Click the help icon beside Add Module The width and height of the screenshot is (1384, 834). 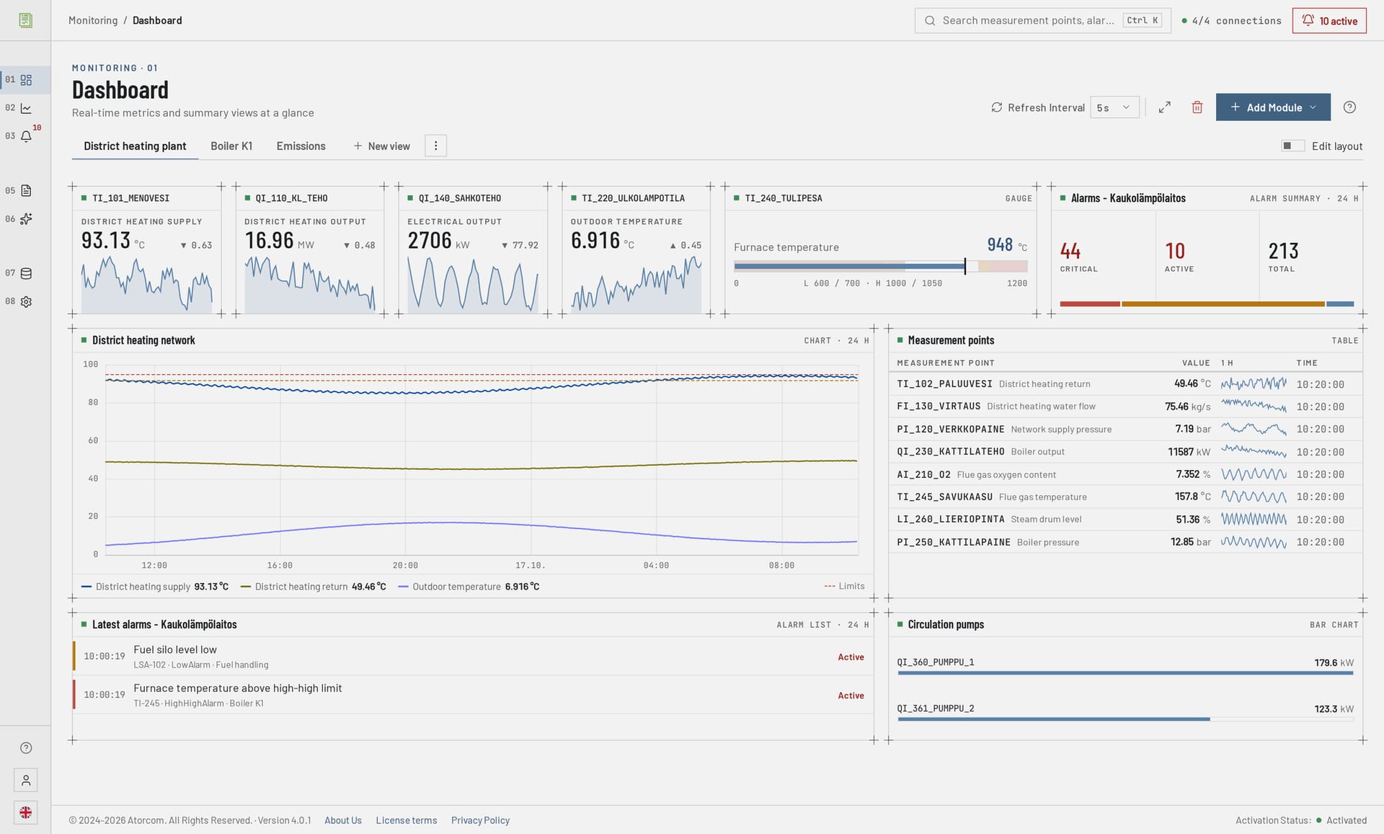pos(1350,107)
